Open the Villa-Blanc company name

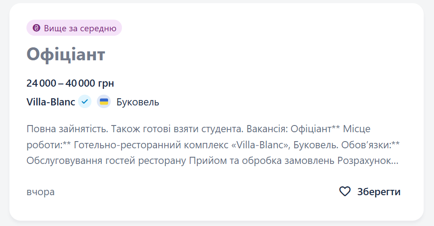point(51,102)
